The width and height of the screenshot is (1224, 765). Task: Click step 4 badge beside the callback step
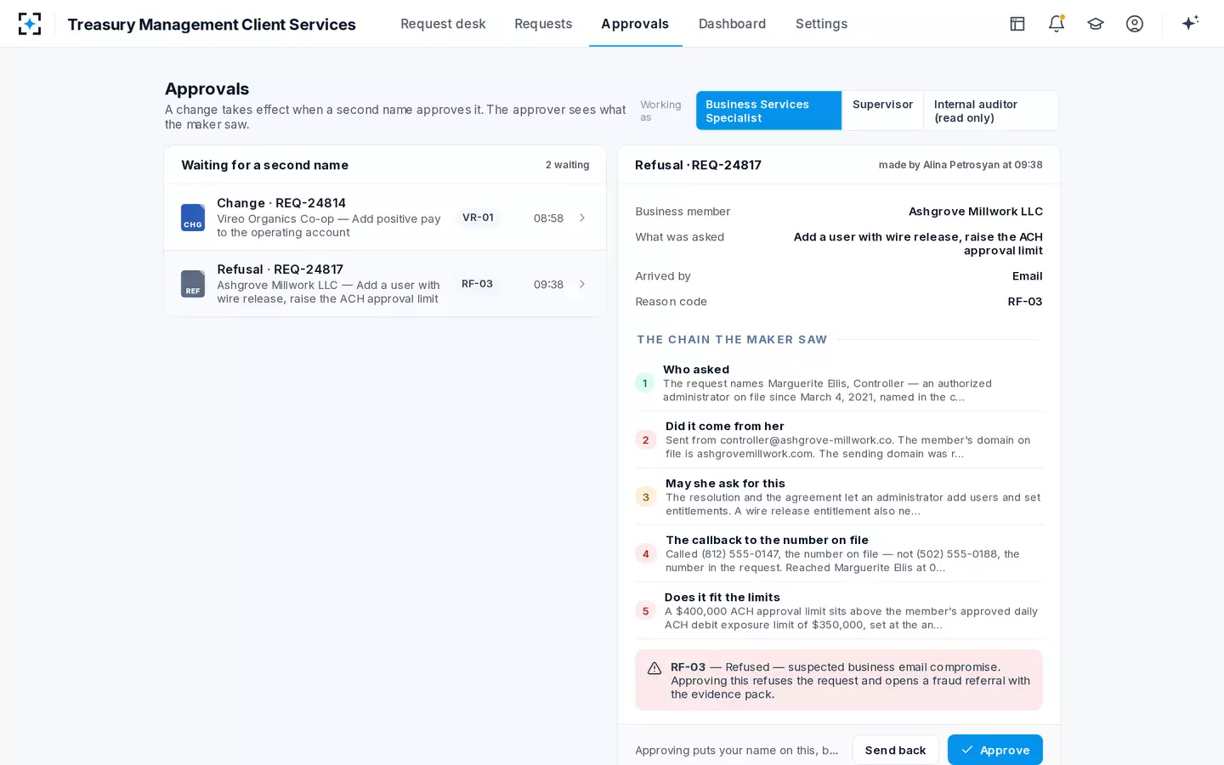pos(645,554)
